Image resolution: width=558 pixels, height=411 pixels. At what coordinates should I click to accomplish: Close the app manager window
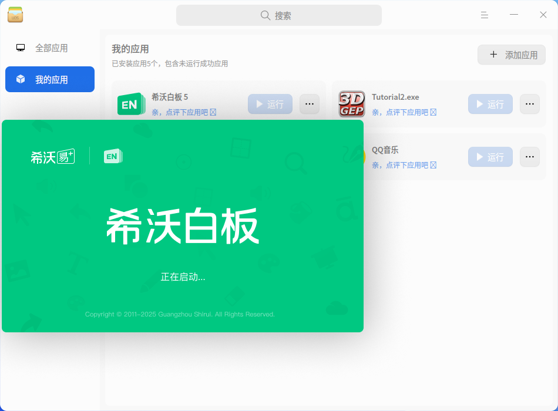click(543, 15)
